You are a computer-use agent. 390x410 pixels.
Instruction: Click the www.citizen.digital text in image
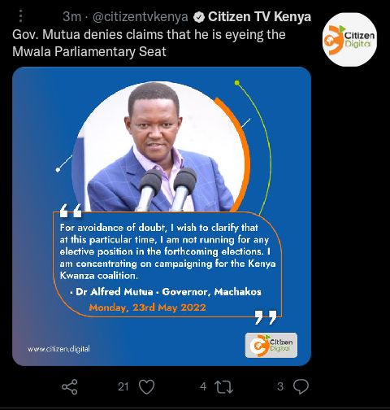pos(58,349)
